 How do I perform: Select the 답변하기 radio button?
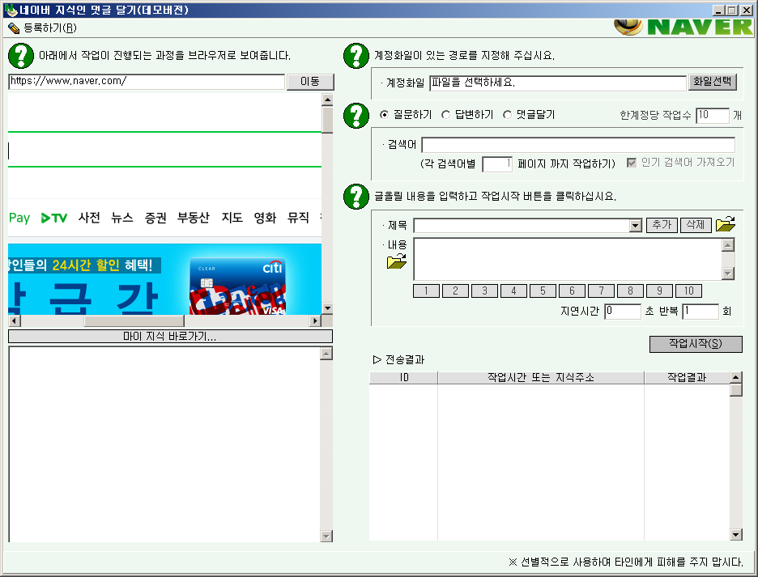pos(446,115)
